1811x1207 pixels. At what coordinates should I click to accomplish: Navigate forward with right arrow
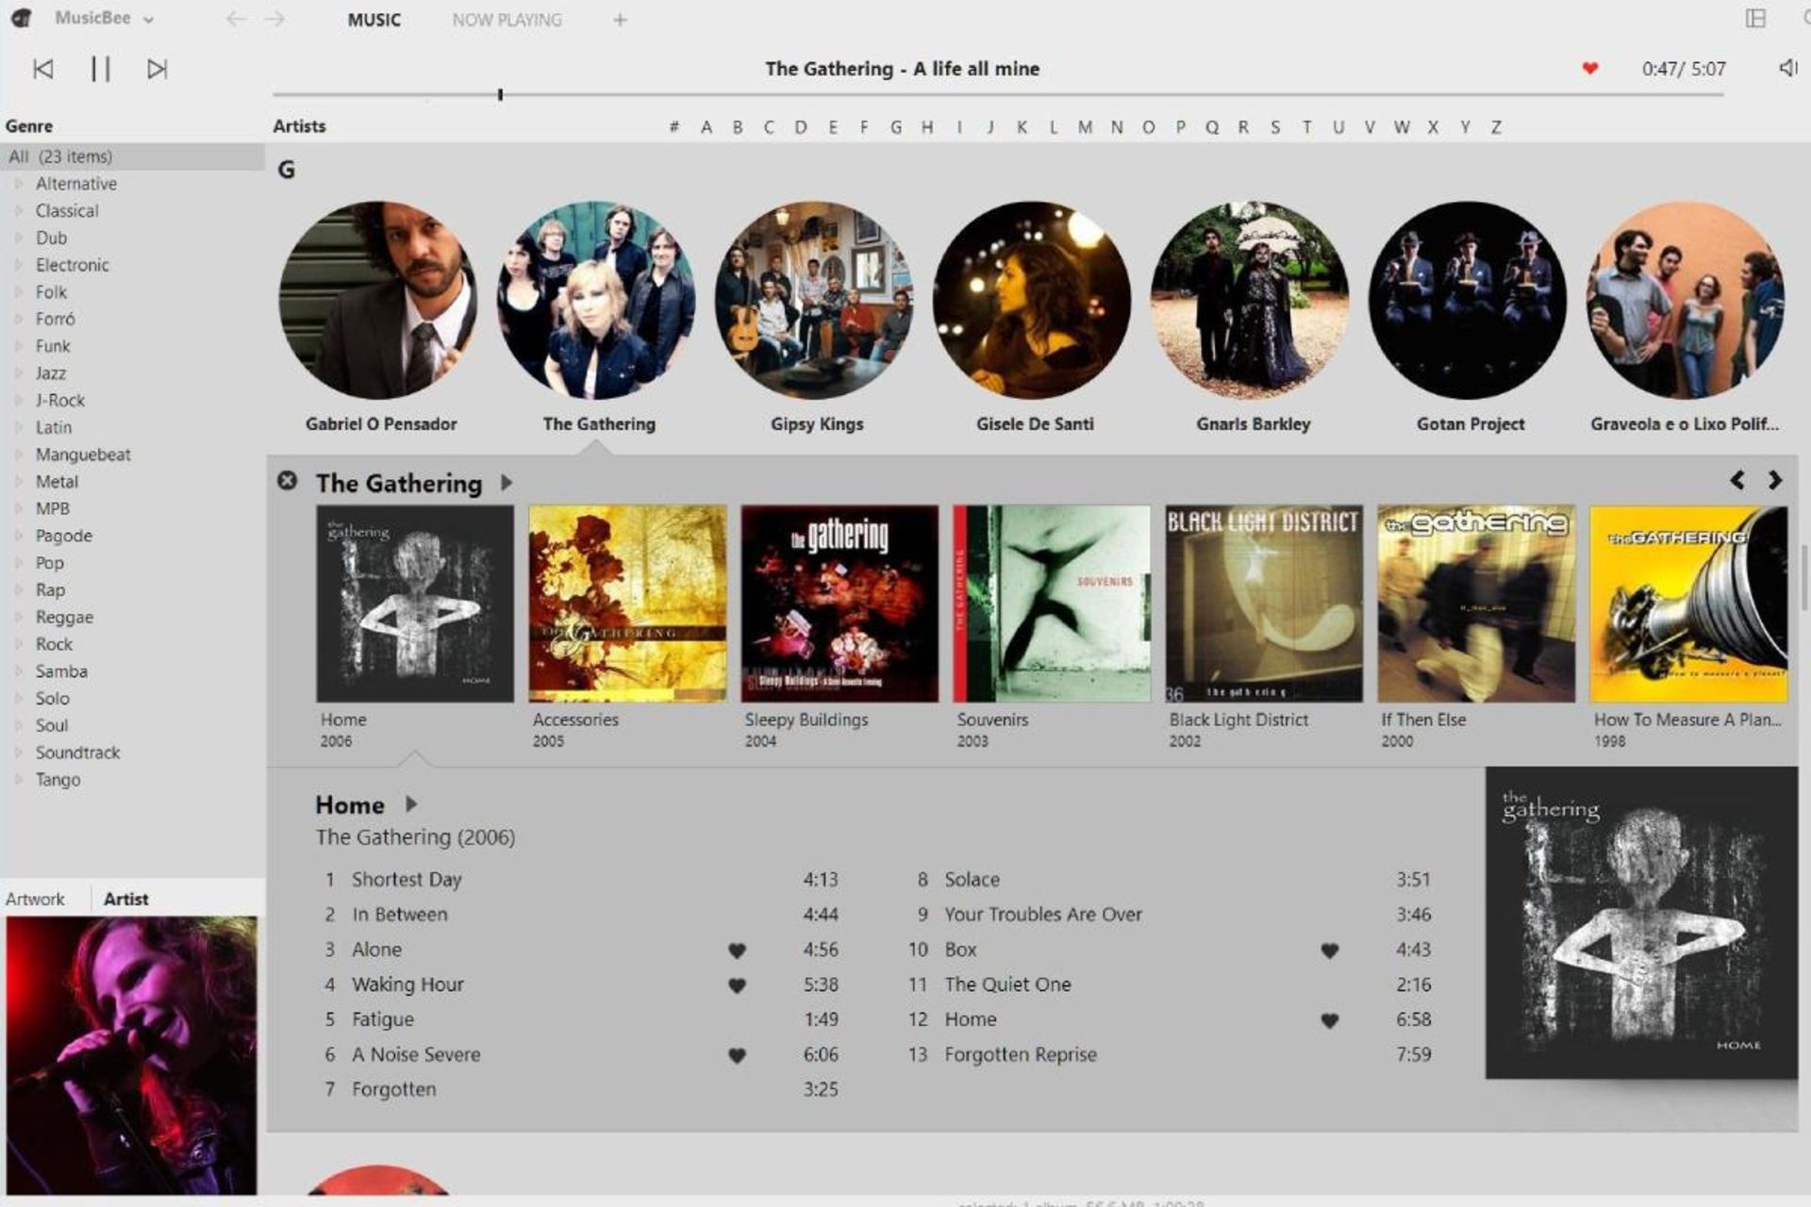[274, 19]
